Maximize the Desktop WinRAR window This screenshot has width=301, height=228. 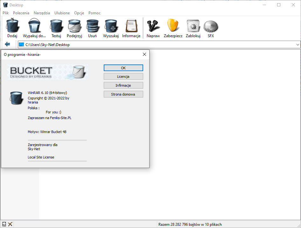pos(279,5)
